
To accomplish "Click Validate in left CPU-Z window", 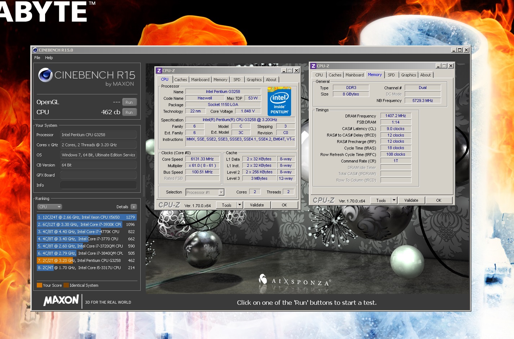I will tap(257, 205).
